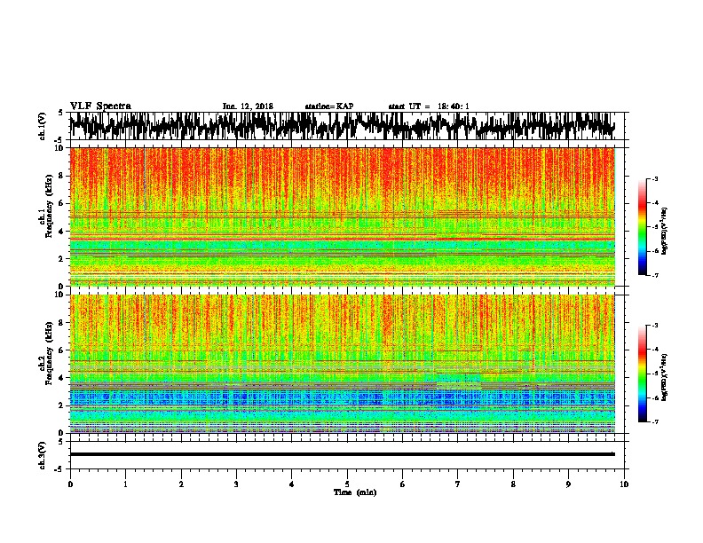Click the '-7' label on the ch.2 color bar
The width and height of the screenshot is (703, 543).
coord(655,422)
